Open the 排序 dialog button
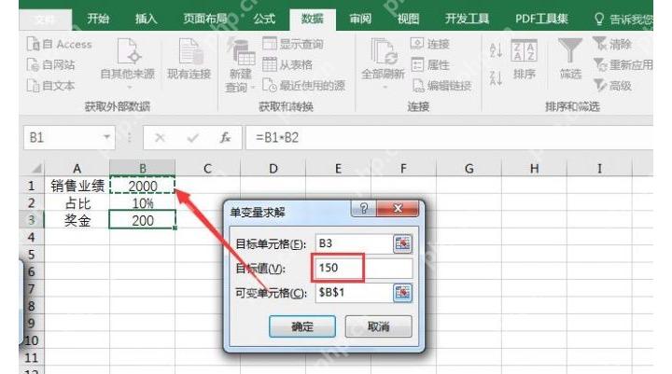This screenshot has height=374, width=672. [x=524, y=60]
